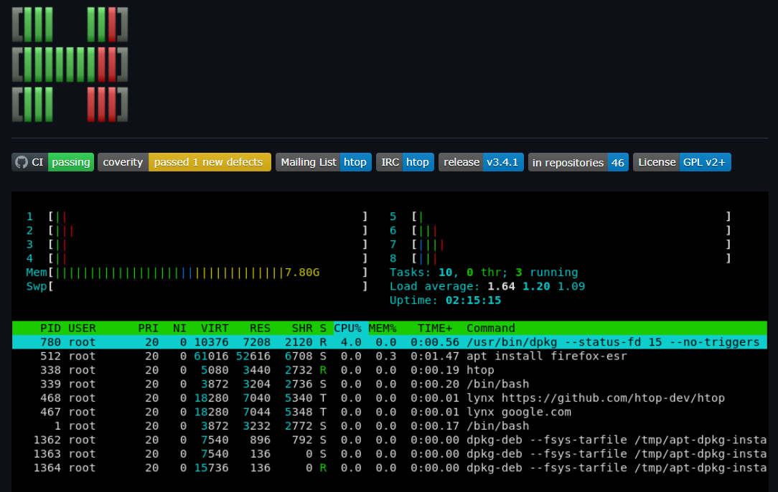Open the IRC htop badge
Screen dimensions: 778x492
click(x=405, y=162)
